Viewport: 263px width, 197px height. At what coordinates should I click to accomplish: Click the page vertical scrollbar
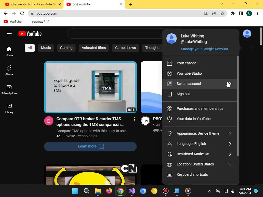point(261,36)
